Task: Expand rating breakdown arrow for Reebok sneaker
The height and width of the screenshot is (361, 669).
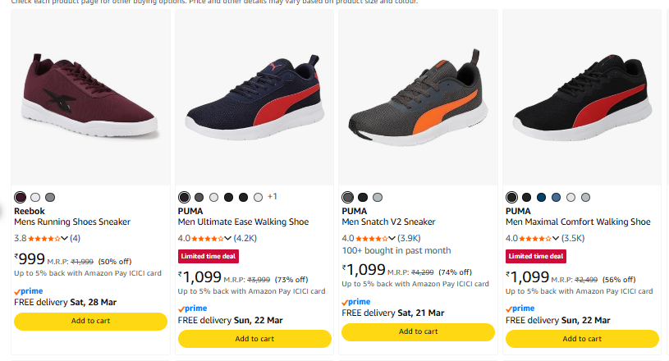Action: coord(64,239)
